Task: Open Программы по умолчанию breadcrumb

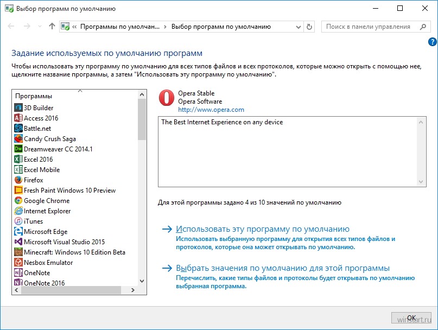Action: tap(120, 27)
